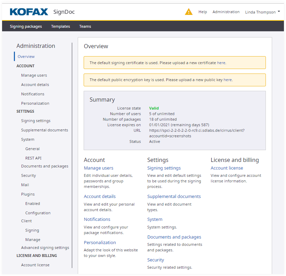Click the Supplemental documents heading link

[174, 196]
